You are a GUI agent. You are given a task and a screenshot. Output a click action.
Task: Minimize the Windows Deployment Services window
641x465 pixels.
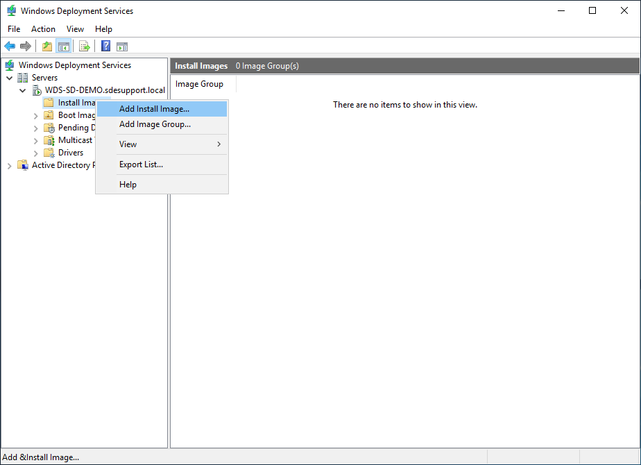coord(561,10)
